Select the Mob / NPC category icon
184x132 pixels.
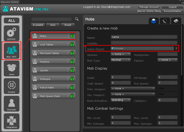11,51
